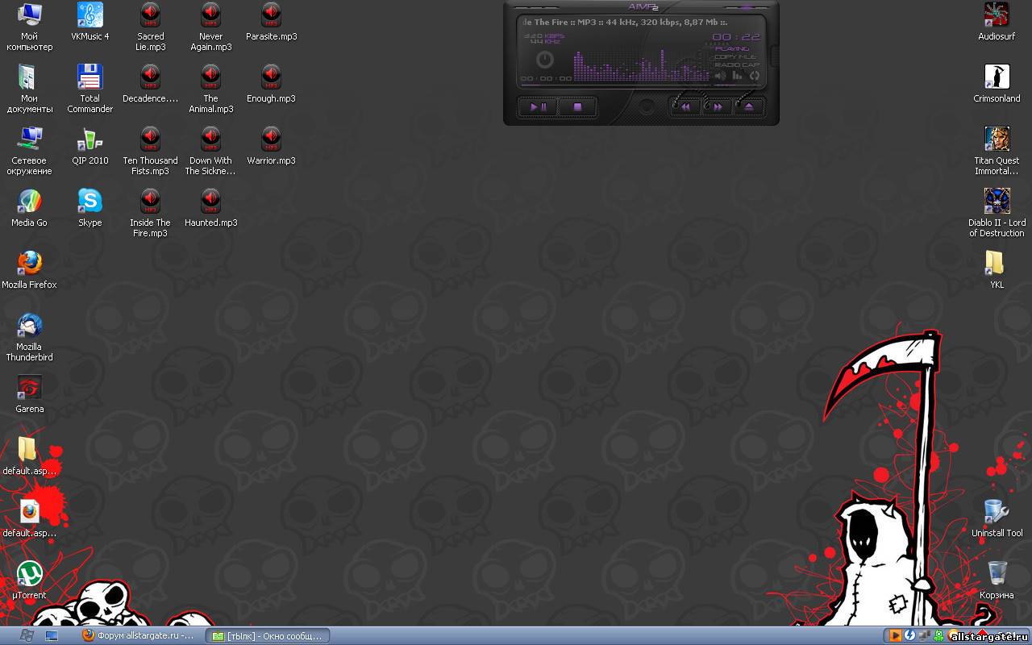Switch to the [тылк] message window in taskbar

268,636
